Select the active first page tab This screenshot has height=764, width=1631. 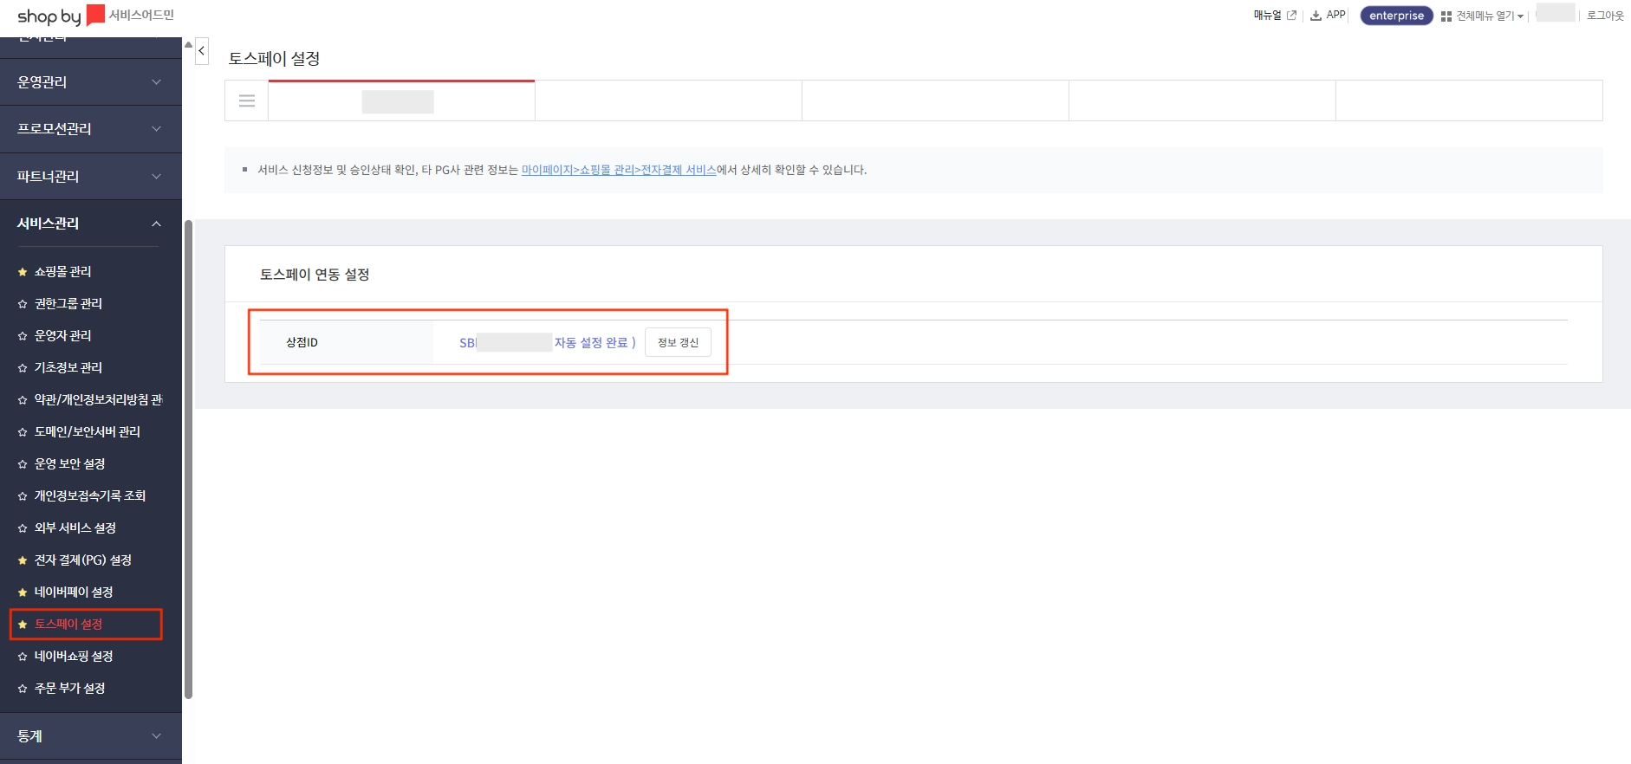pos(401,100)
